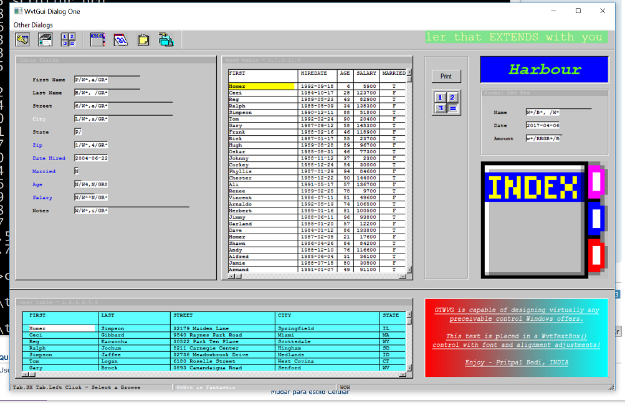Image resolution: width=625 pixels, height=408 pixels.
Task: Open the calendar toolbar icon
Action: [x=121, y=40]
